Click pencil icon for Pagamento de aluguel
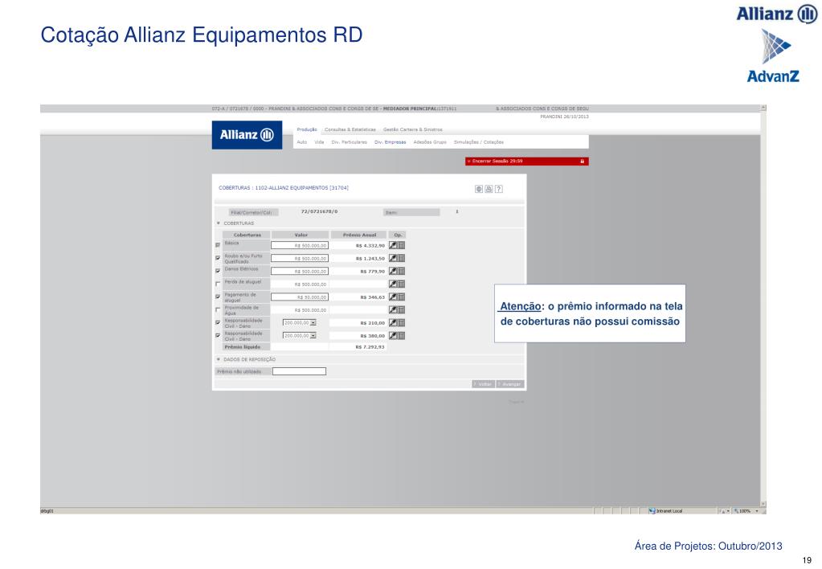This screenshot has height=569, width=822. pyautogui.click(x=393, y=297)
